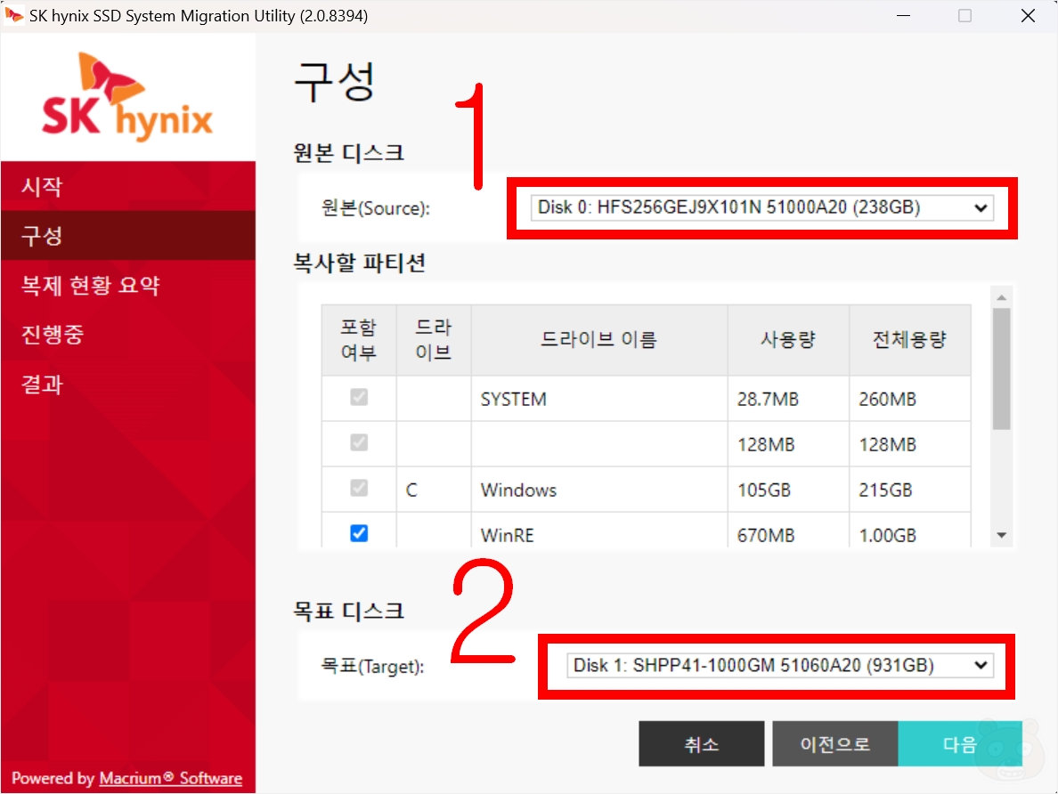This screenshot has height=794, width=1058.
Task: Click the 전체용량 column header
Action: pyautogui.click(x=909, y=340)
